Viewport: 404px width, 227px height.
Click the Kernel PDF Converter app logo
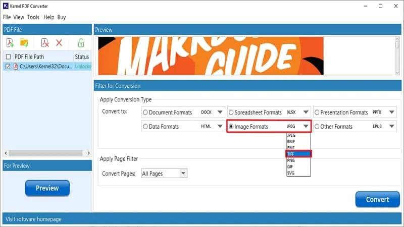coord(6,6)
